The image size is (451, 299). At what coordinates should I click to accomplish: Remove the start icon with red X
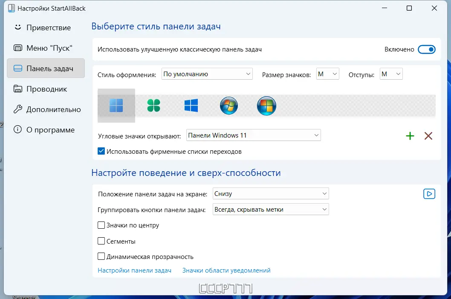[428, 136]
